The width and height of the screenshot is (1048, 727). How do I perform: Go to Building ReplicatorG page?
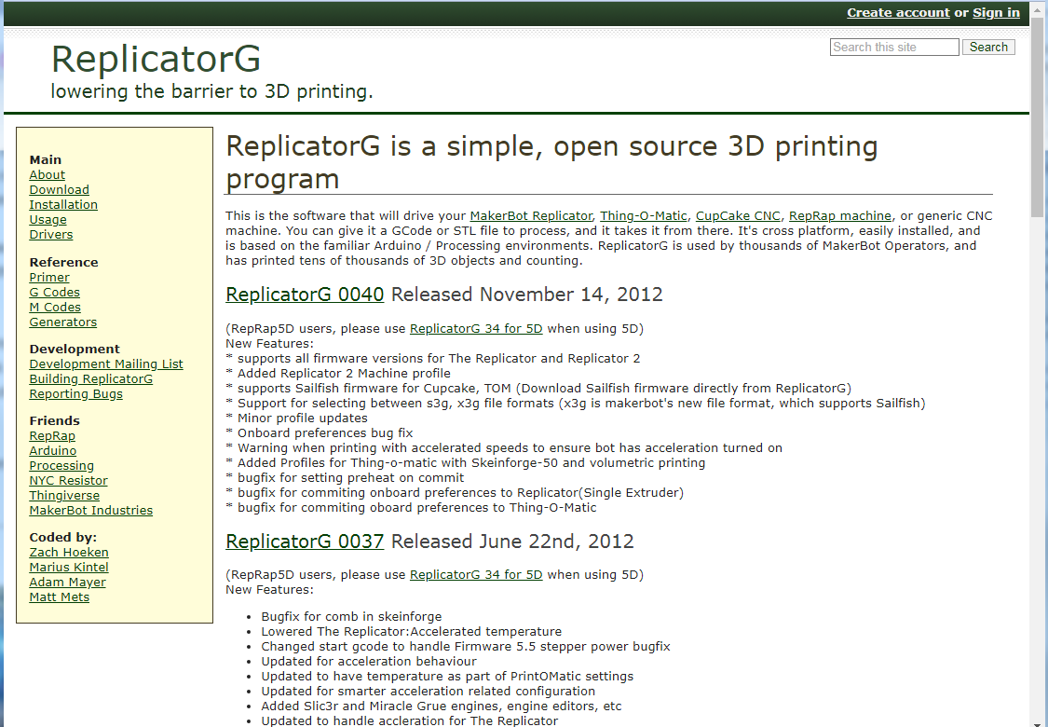[91, 378]
